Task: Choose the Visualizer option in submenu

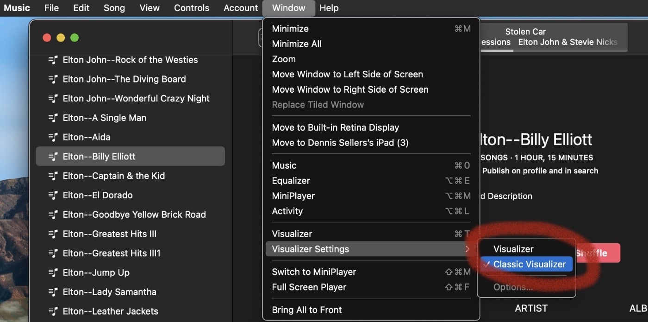Action: (513, 249)
